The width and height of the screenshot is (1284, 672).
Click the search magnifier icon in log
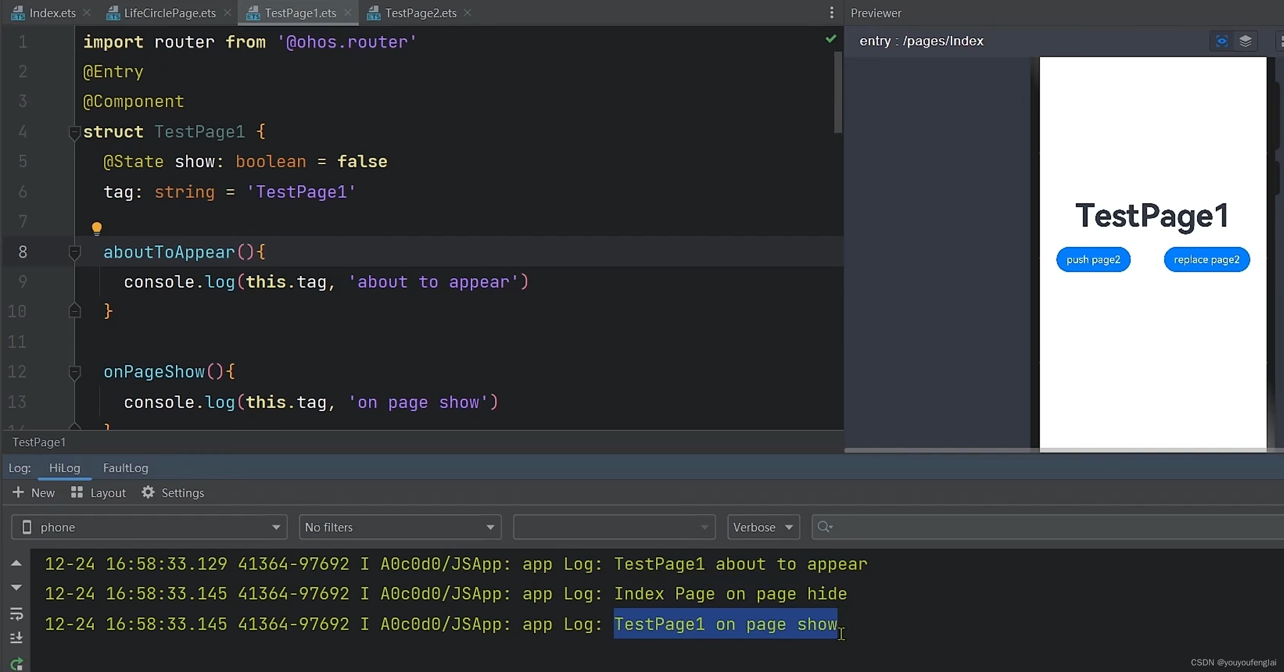[824, 527]
